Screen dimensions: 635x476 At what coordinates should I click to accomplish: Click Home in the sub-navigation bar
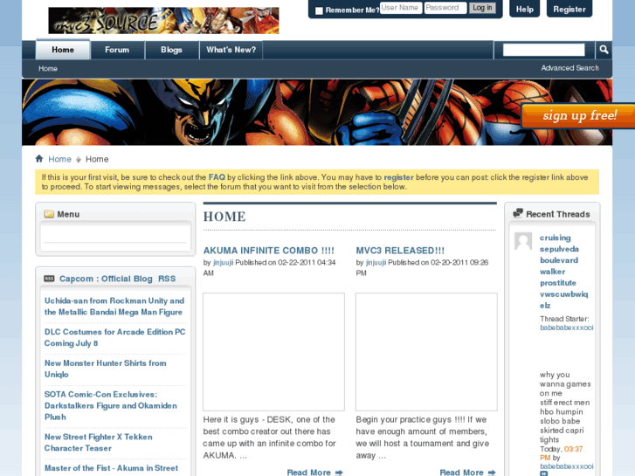[48, 68]
